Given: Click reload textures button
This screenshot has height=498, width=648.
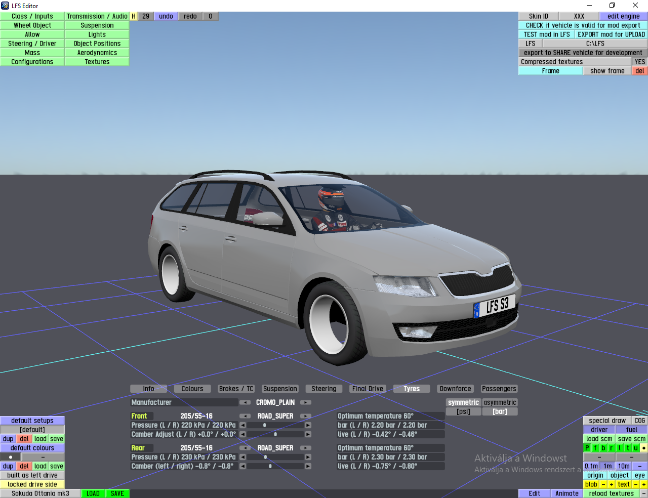Looking at the screenshot, I should click(x=612, y=493).
